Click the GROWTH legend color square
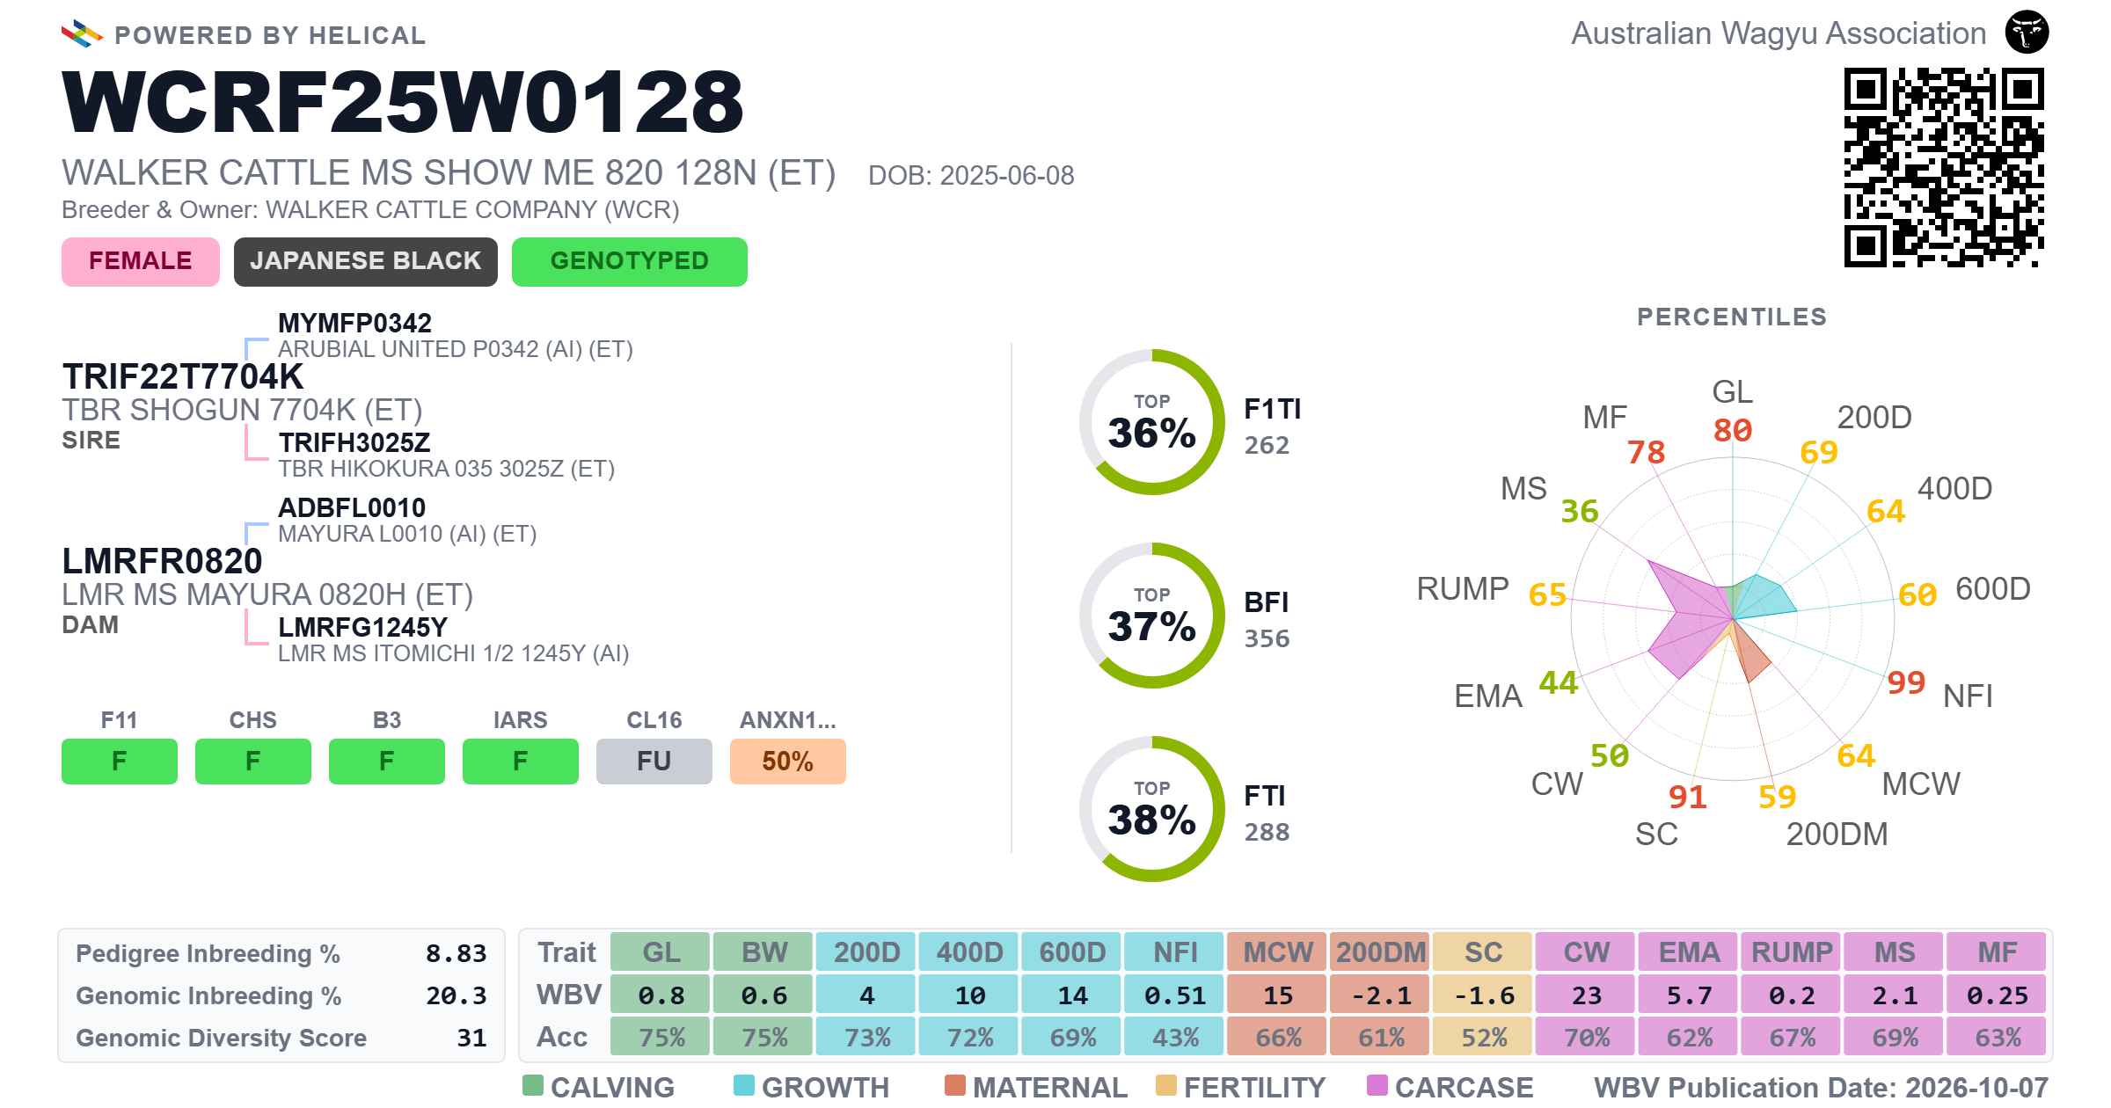 pyautogui.click(x=744, y=1085)
